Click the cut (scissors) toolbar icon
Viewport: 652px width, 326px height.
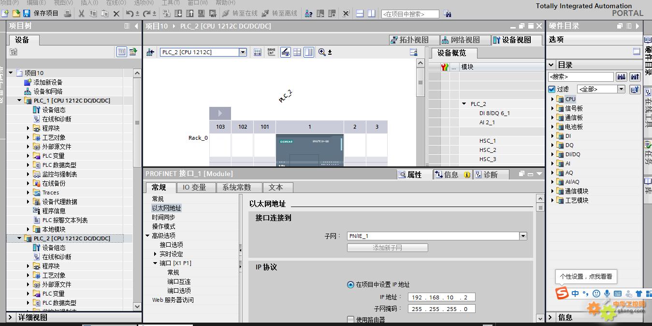click(x=81, y=14)
